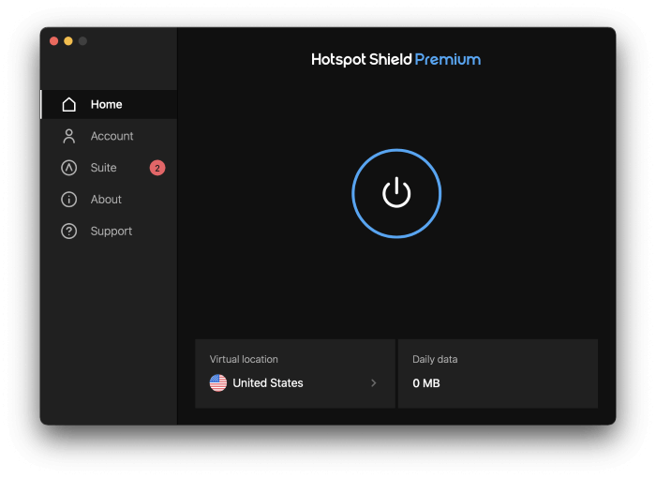Click the Home house icon
This screenshot has width=656, height=478.
[69, 104]
